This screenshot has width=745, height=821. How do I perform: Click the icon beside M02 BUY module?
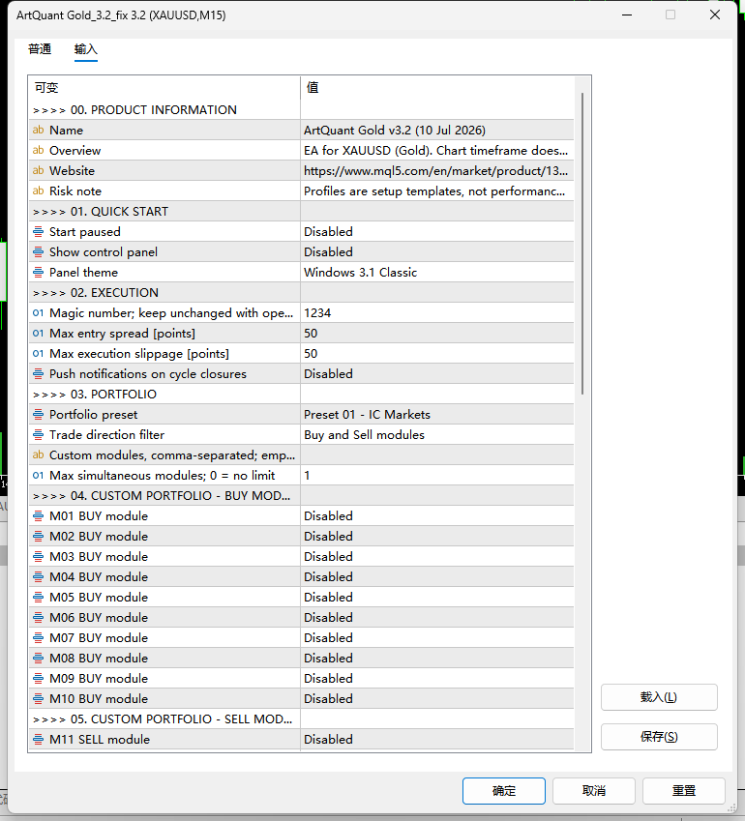[x=39, y=536]
